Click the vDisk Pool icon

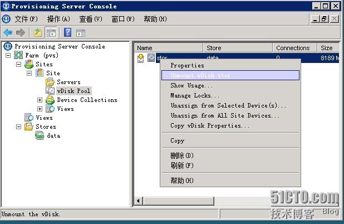click(50, 91)
